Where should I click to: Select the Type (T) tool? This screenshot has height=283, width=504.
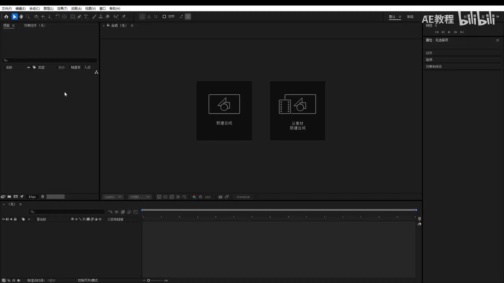pyautogui.click(x=86, y=17)
